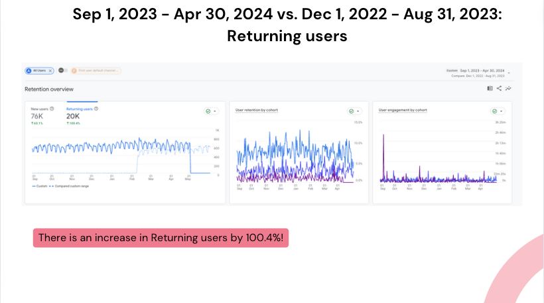Screen dimensions: 544x303
Task: Open dropdown arrow on User retention by cohort
Action: click(x=358, y=111)
